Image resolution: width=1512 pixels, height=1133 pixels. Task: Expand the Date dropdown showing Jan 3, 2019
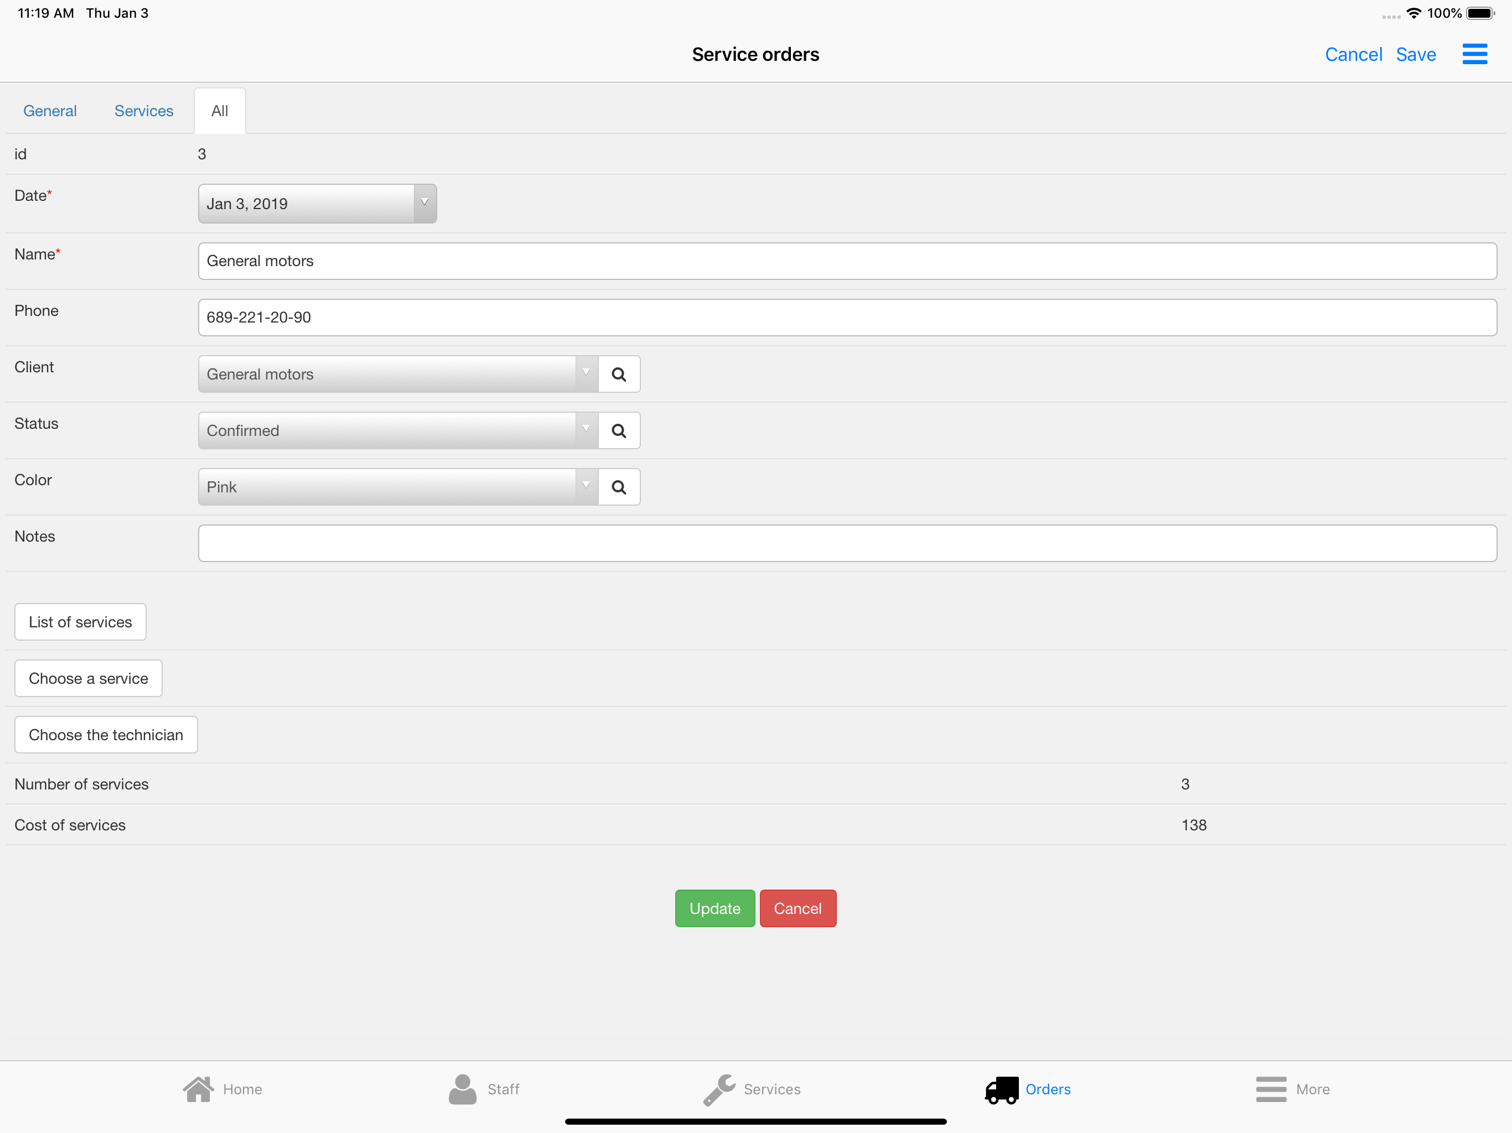click(x=423, y=203)
